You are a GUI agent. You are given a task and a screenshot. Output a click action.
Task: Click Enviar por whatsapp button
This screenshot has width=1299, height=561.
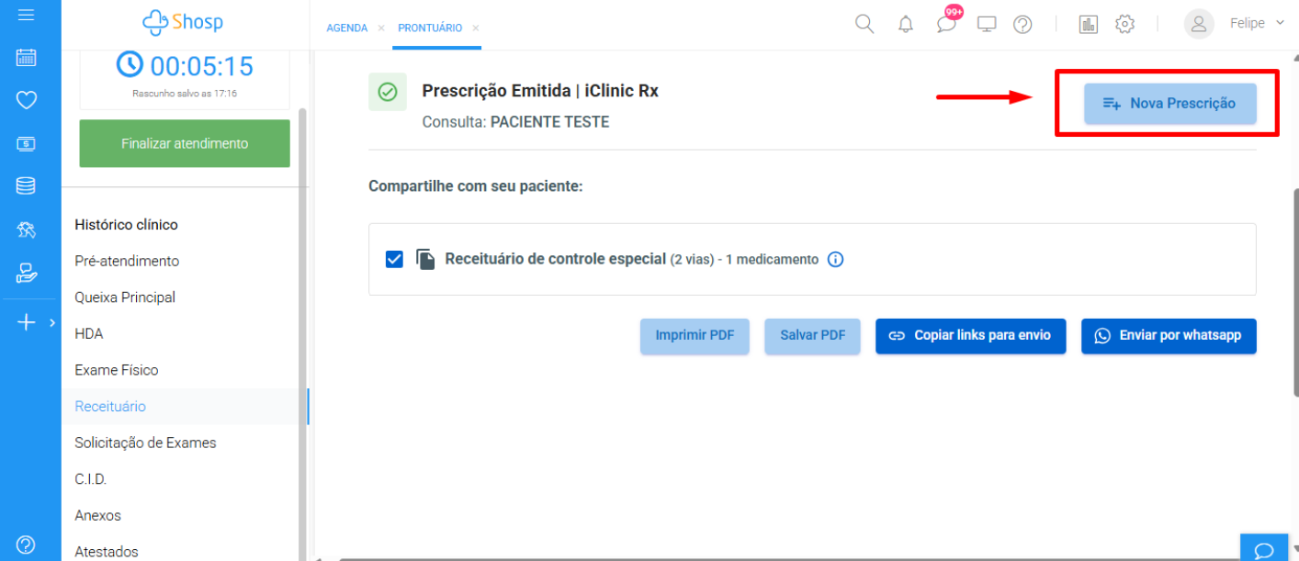coord(1168,336)
